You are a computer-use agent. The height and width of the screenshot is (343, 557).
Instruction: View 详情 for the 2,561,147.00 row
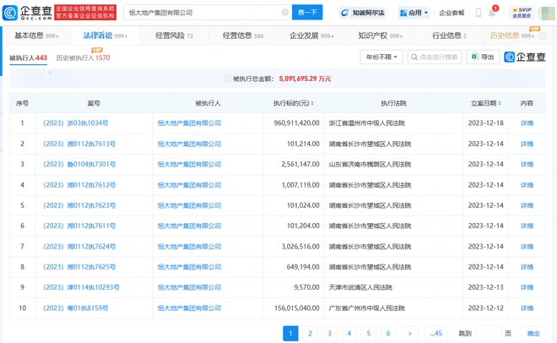point(527,164)
